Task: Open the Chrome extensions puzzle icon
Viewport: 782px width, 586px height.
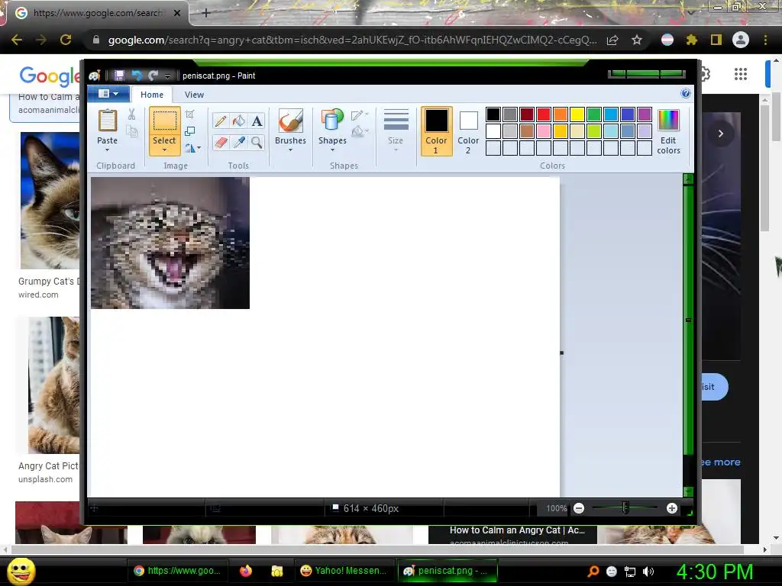Action: pos(691,40)
